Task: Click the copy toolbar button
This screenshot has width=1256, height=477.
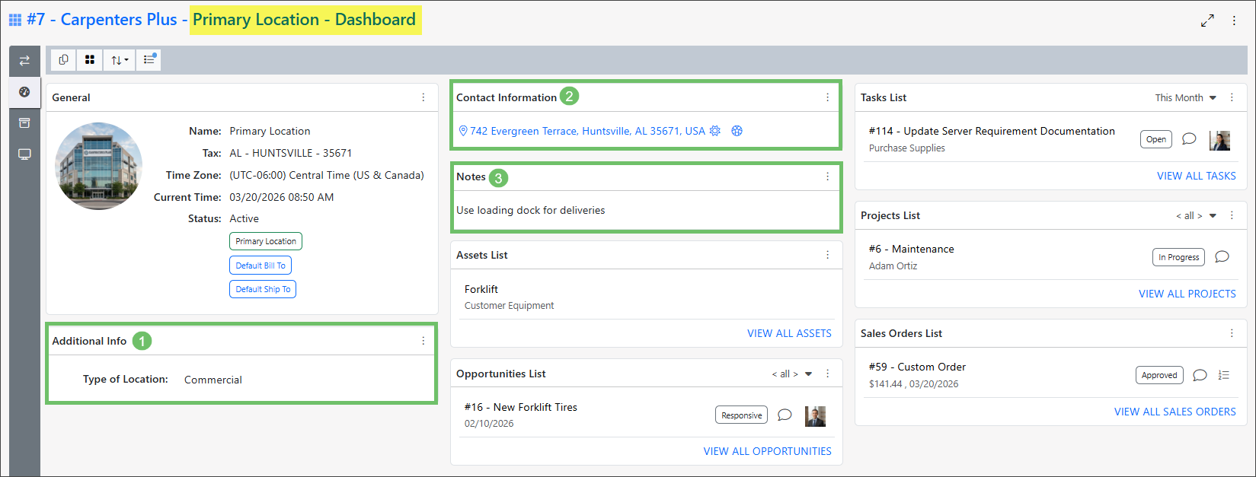Action: [63, 59]
